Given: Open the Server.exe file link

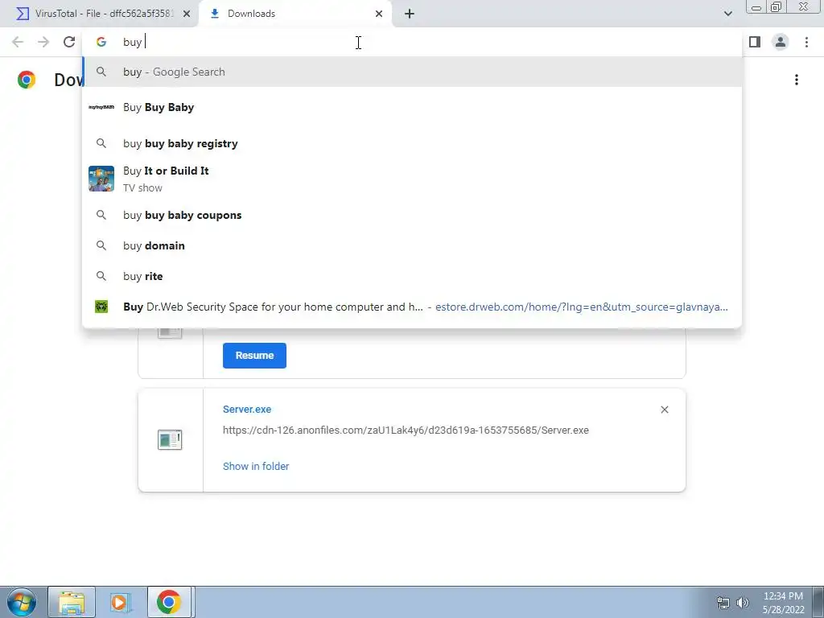Looking at the screenshot, I should pos(247,410).
